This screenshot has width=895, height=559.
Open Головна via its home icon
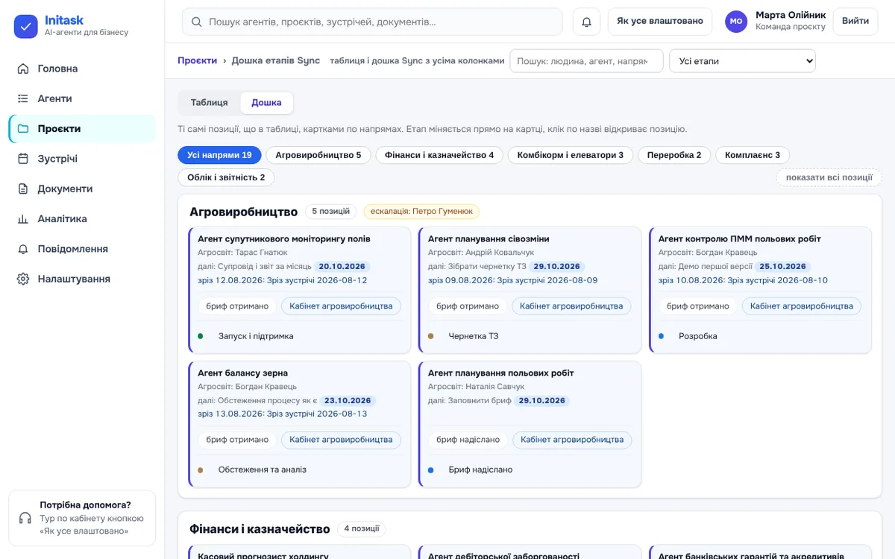click(x=23, y=69)
